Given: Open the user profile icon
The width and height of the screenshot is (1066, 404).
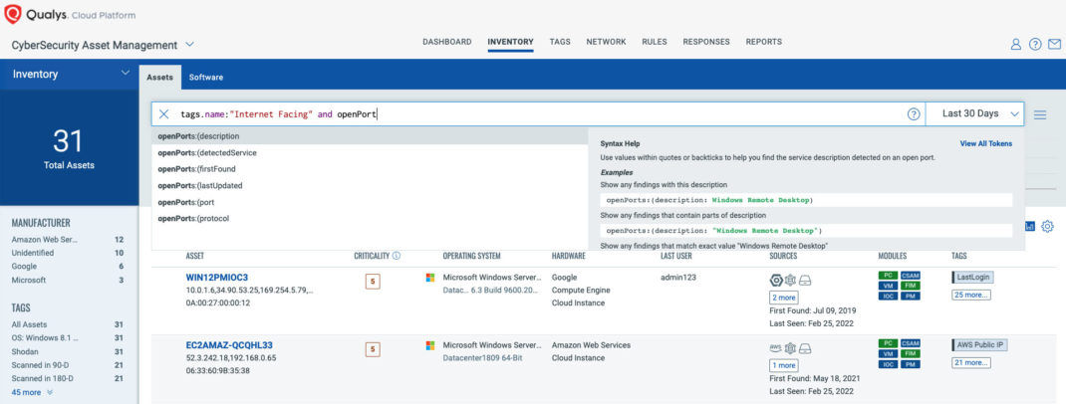Looking at the screenshot, I should (1016, 44).
